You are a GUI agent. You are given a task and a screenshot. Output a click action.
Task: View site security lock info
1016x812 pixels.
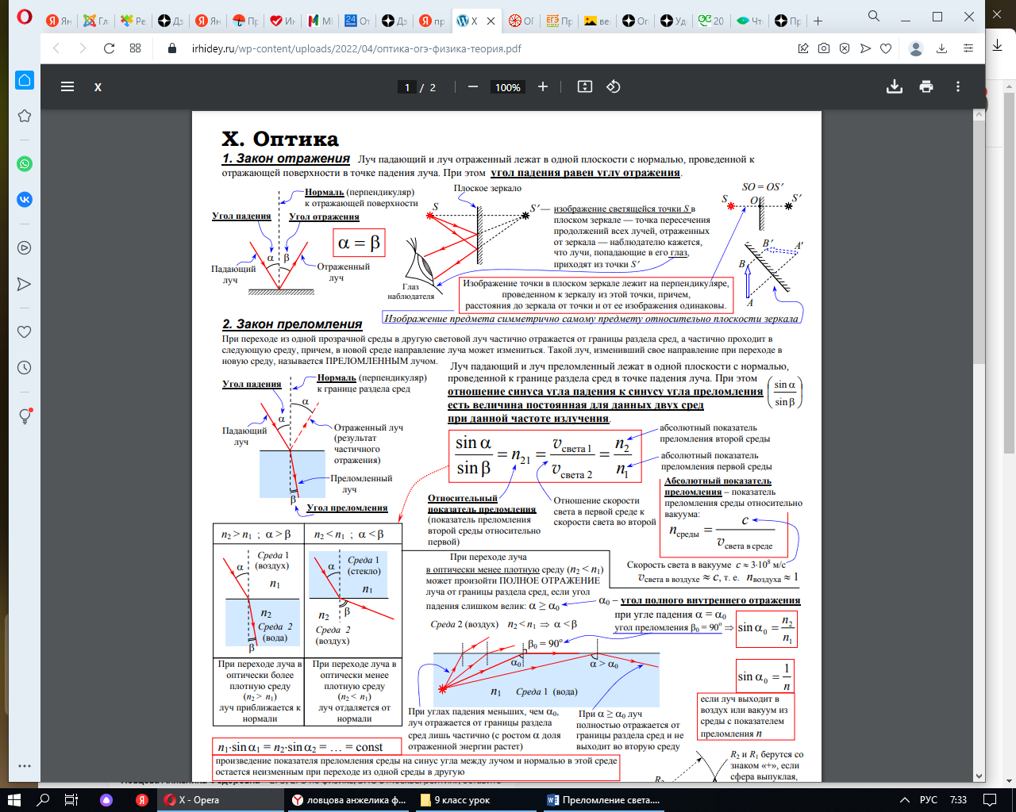pyautogui.click(x=172, y=48)
